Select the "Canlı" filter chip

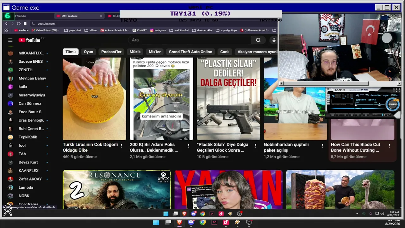click(x=225, y=52)
